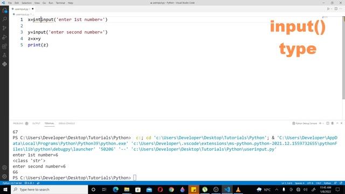Click the z=x+y line in editor
345x194 pixels.
(x=34, y=39)
